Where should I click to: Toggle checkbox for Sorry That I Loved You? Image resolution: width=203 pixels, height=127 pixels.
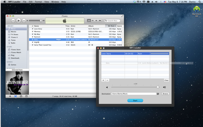[x=32, y=45]
